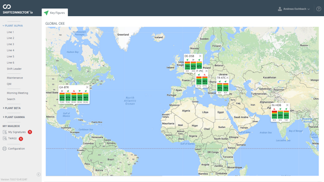Click the Task(s) checkbox icon
324x182 pixels.
pos(5,138)
